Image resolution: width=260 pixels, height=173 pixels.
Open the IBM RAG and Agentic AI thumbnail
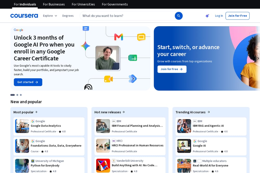184,126
